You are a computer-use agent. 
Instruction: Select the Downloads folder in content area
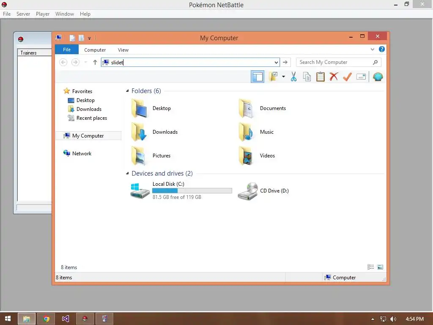tap(139, 132)
